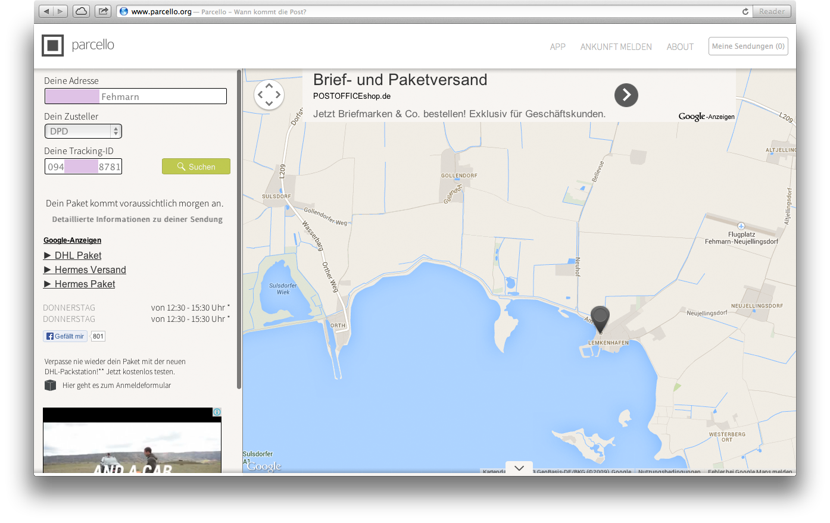Image resolution: width=830 pixels, height=523 pixels.
Task: Reload the page using the refresh icon
Action: (x=745, y=11)
